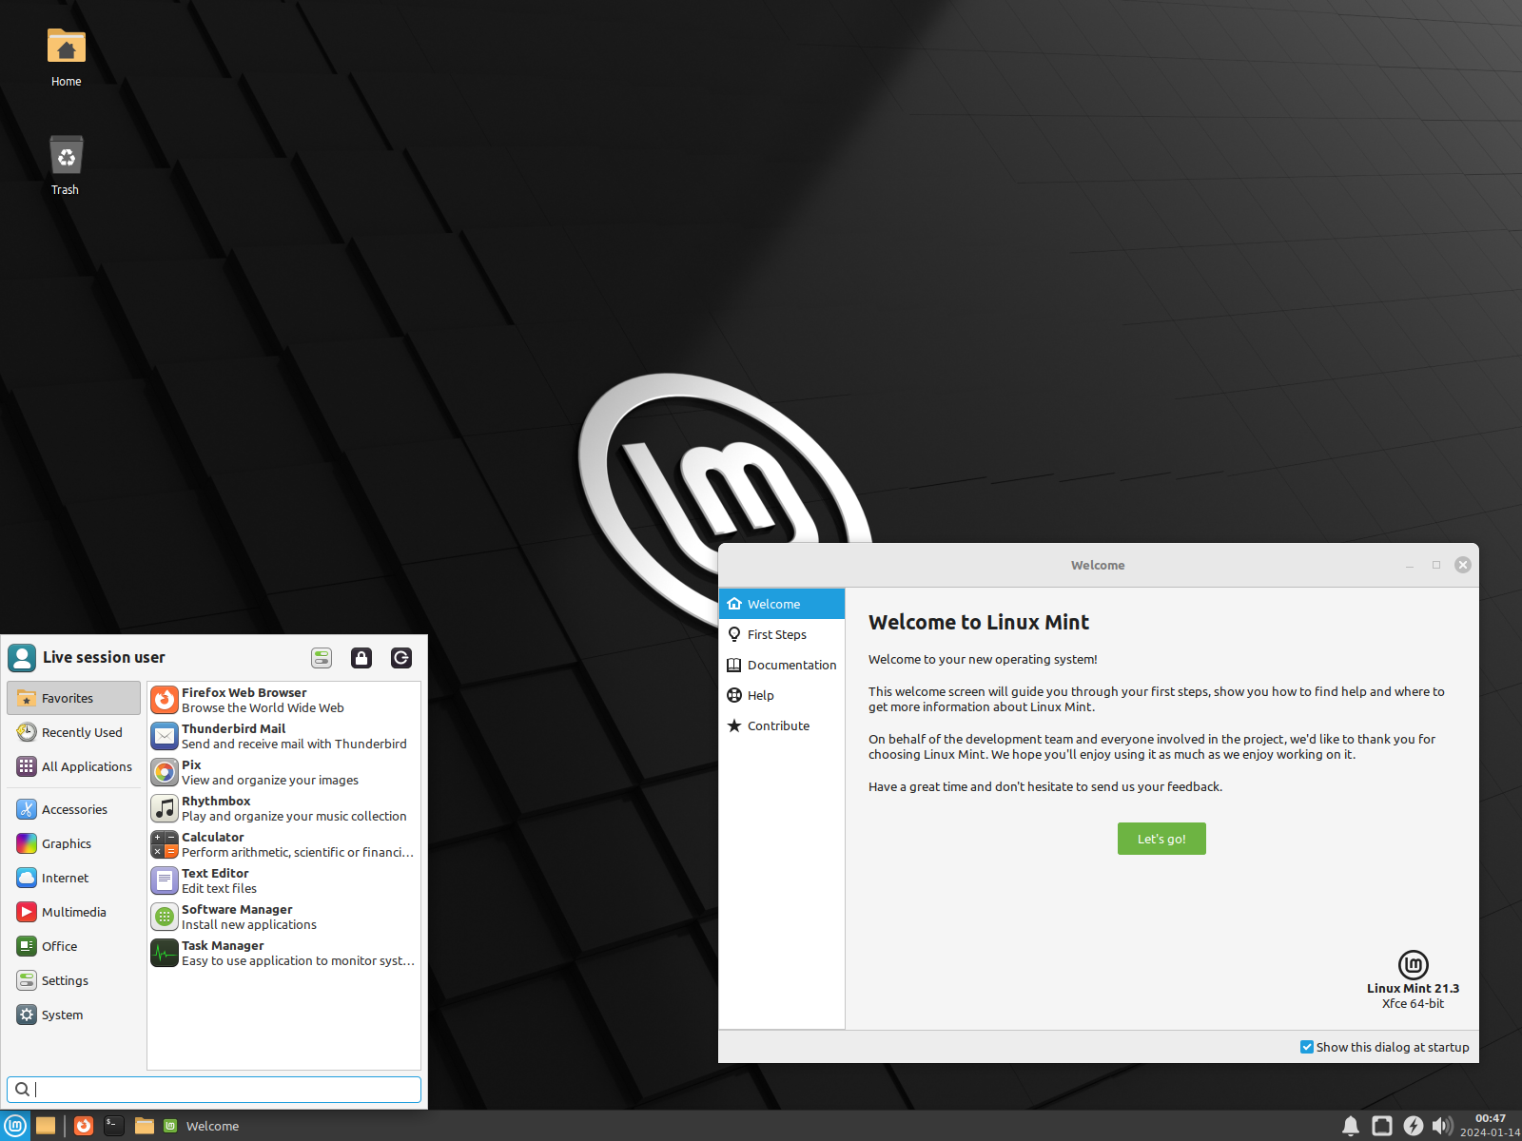Open power manager tray icon
The image size is (1522, 1141).
click(1414, 1126)
